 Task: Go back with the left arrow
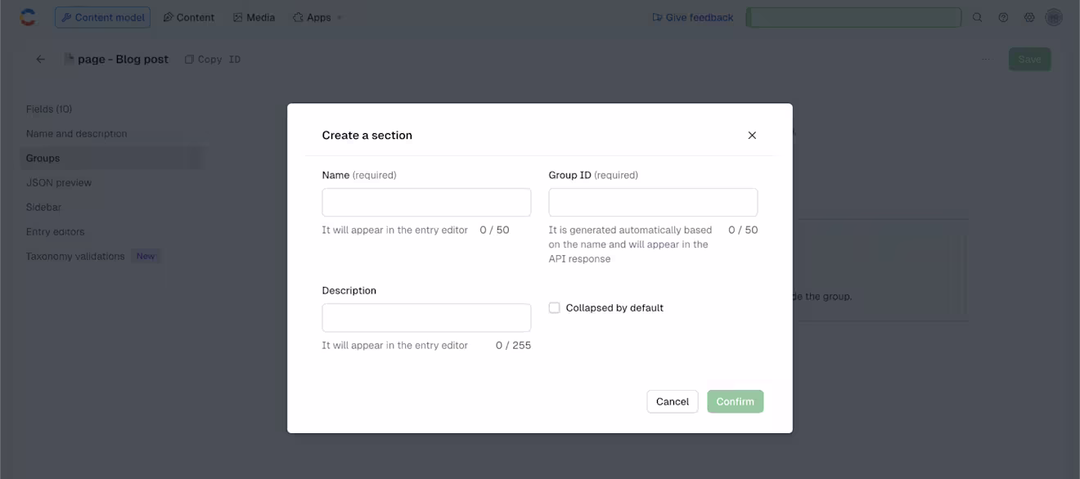click(40, 59)
